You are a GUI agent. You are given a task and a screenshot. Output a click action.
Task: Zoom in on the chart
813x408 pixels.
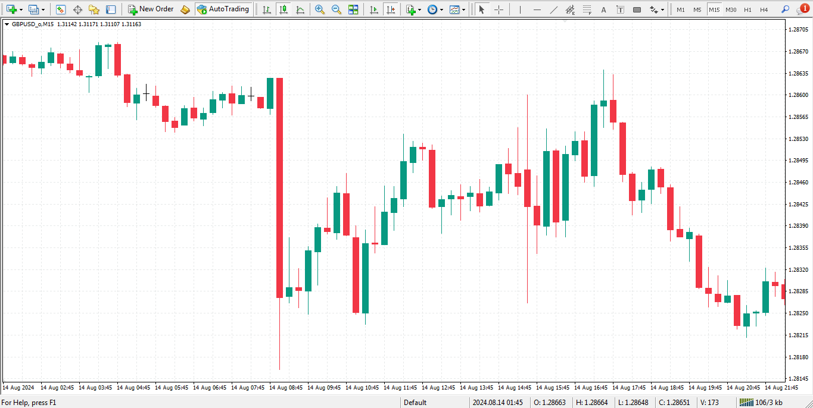[320, 10]
